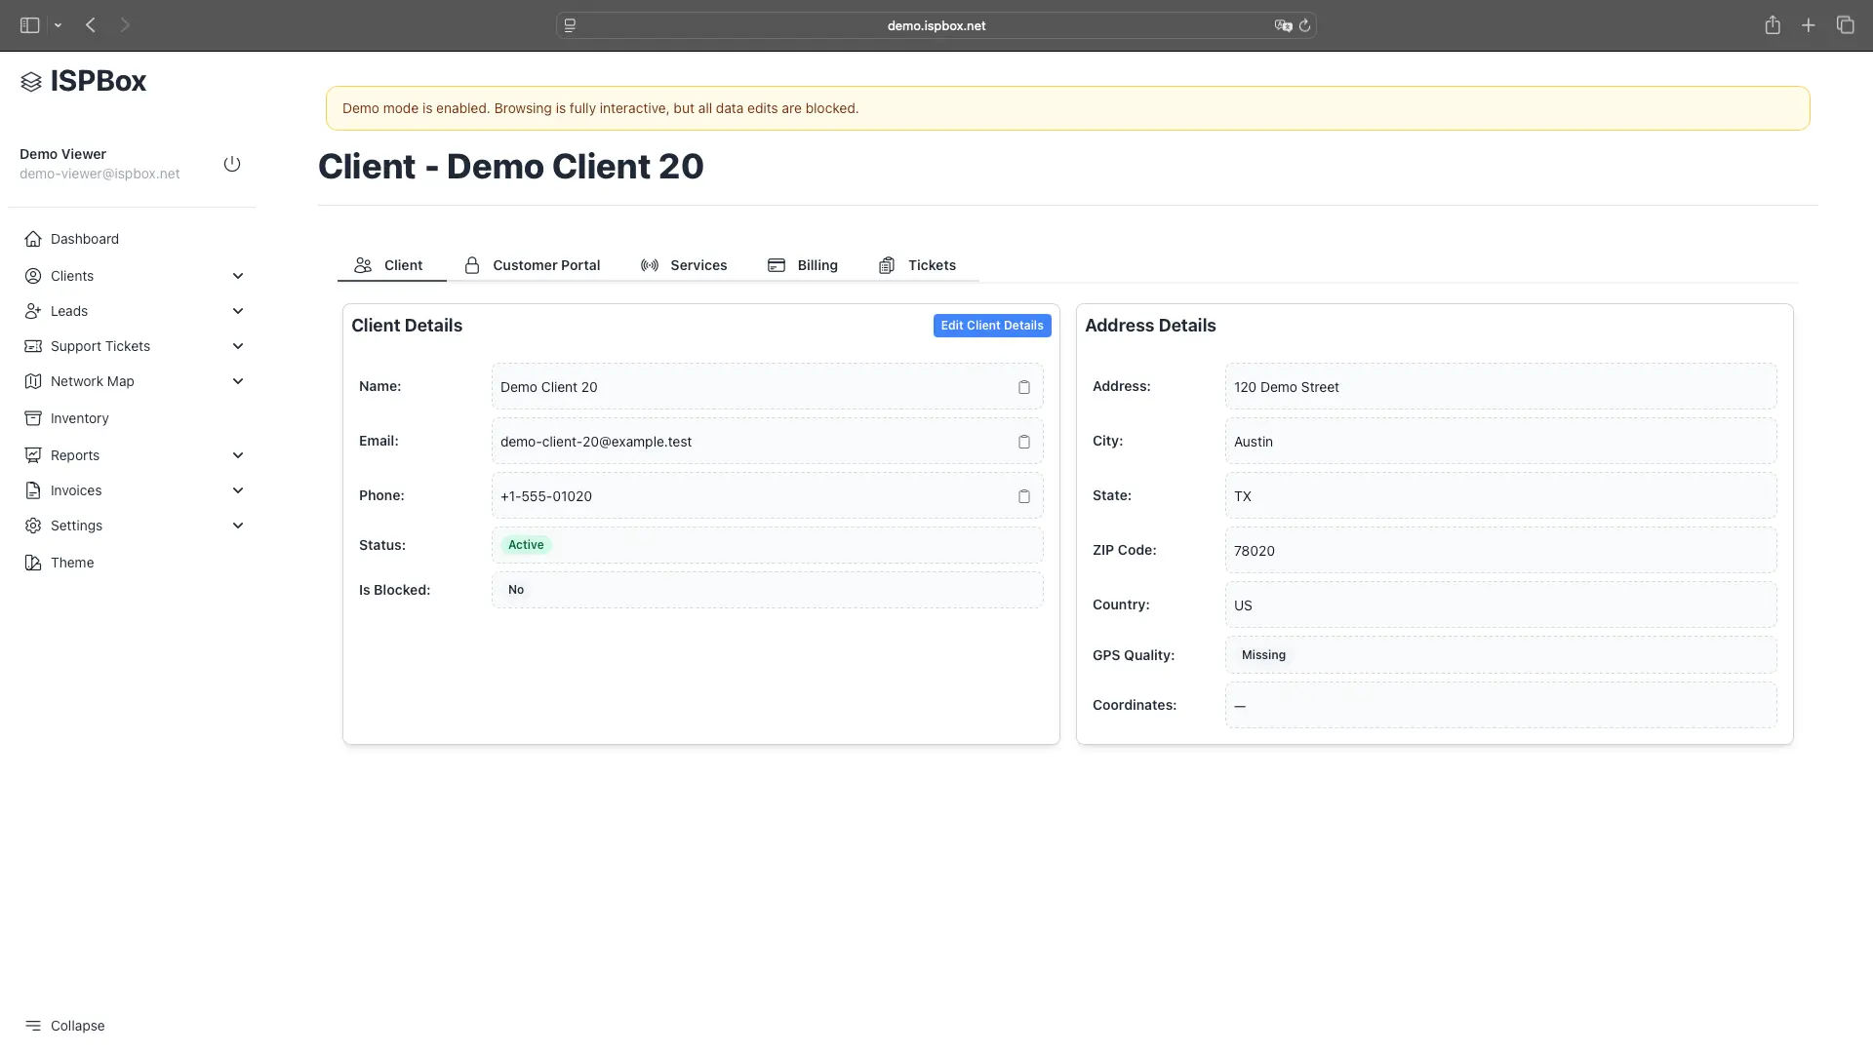This screenshot has width=1873, height=1053.
Task: Expand the Leads menu chevron
Action: (238, 311)
